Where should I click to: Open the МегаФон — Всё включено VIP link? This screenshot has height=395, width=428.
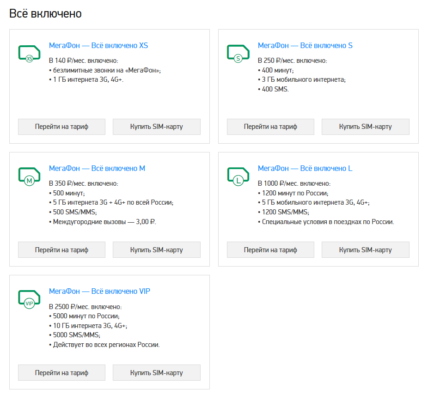(99, 292)
